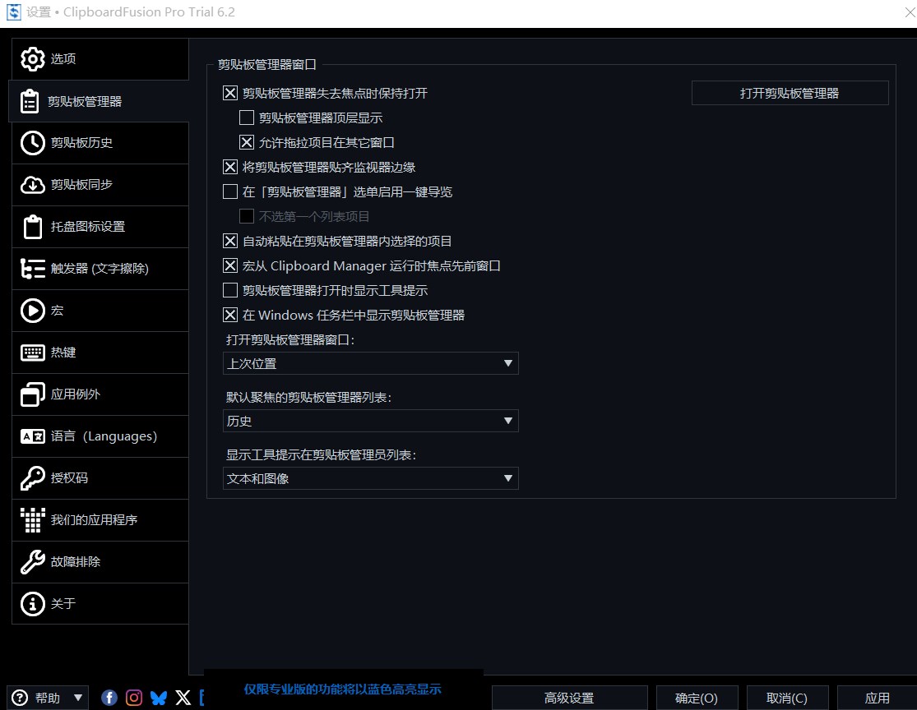Click the blue 仅限专业版的功能将以蓝色高亮显示 text
Image resolution: width=917 pixels, height=710 pixels.
pos(343,689)
